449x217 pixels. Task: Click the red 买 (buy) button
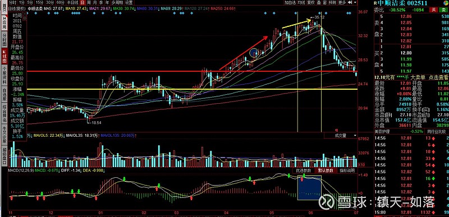[434, 10]
